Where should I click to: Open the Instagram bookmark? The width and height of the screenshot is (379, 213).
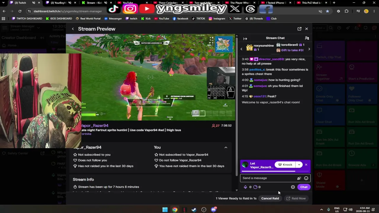click(x=217, y=19)
